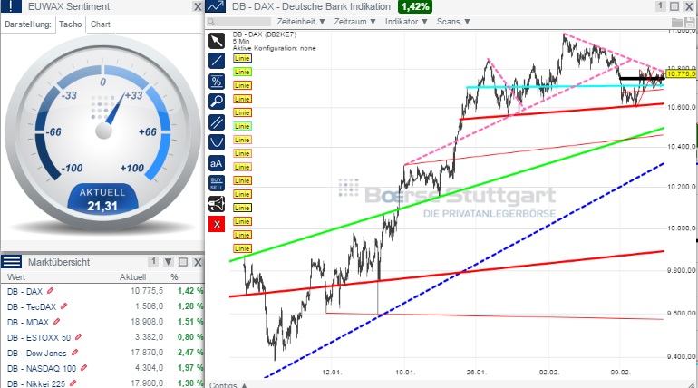
Task: Click the hamburger icon of Marktübersicht
Action: [12, 262]
